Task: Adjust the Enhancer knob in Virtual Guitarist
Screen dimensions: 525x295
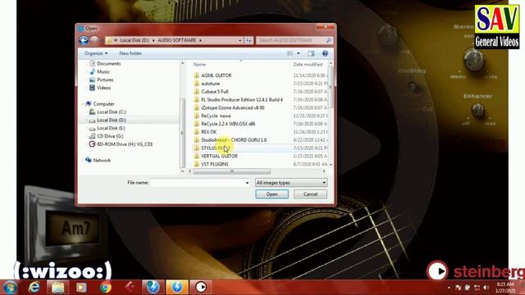Action: pyautogui.click(x=478, y=110)
